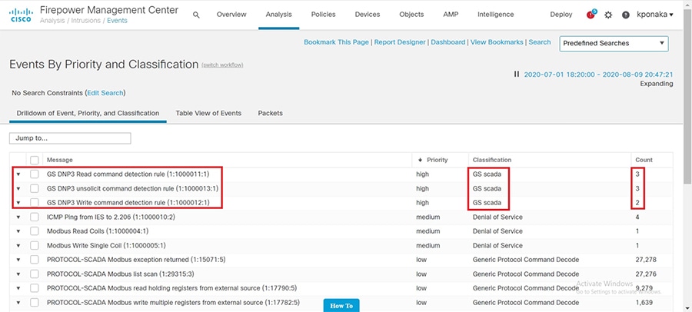Open the red notifications alert icon
This screenshot has height=312, width=692.
click(591, 15)
